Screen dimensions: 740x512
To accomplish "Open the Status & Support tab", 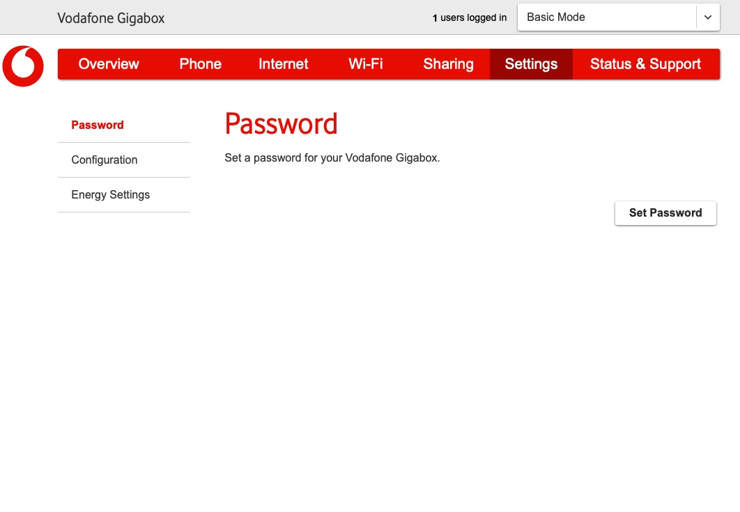I will pyautogui.click(x=645, y=64).
